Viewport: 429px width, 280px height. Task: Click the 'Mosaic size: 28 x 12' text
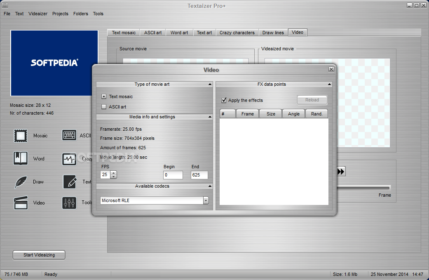coord(30,105)
